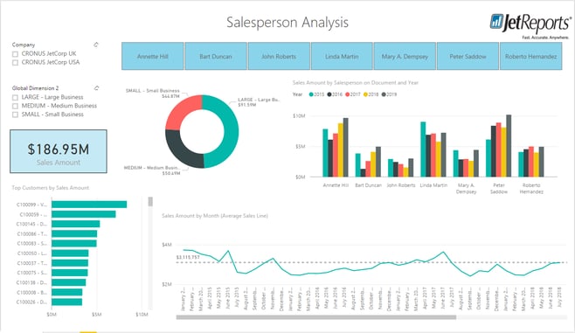The height and width of the screenshot is (333, 575).
Task: Enable SMALL - Small Business filter
Action: pos(15,114)
